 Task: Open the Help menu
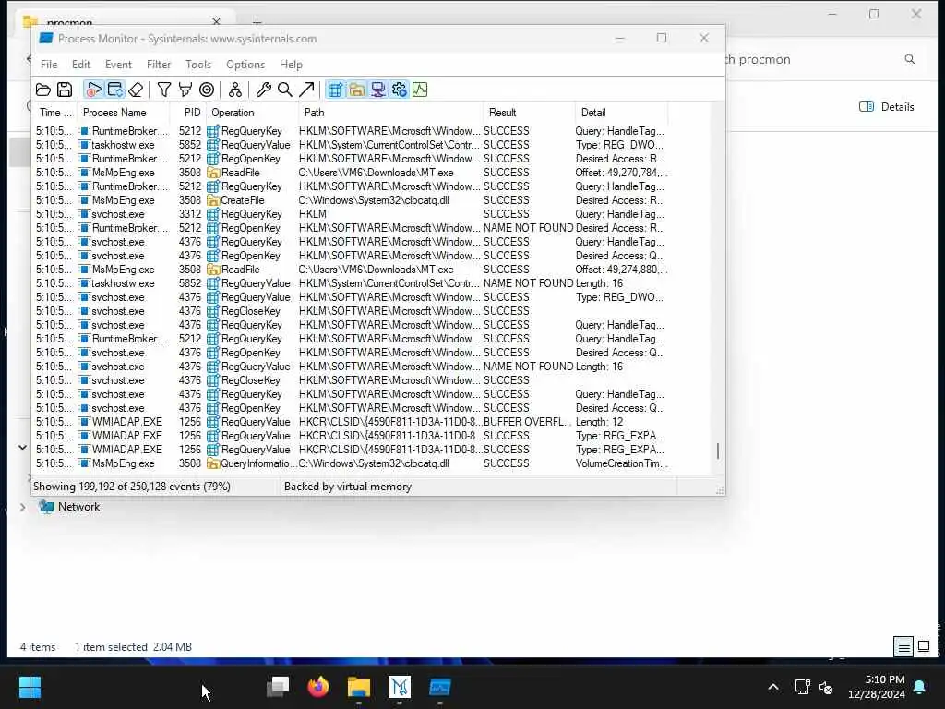point(291,65)
